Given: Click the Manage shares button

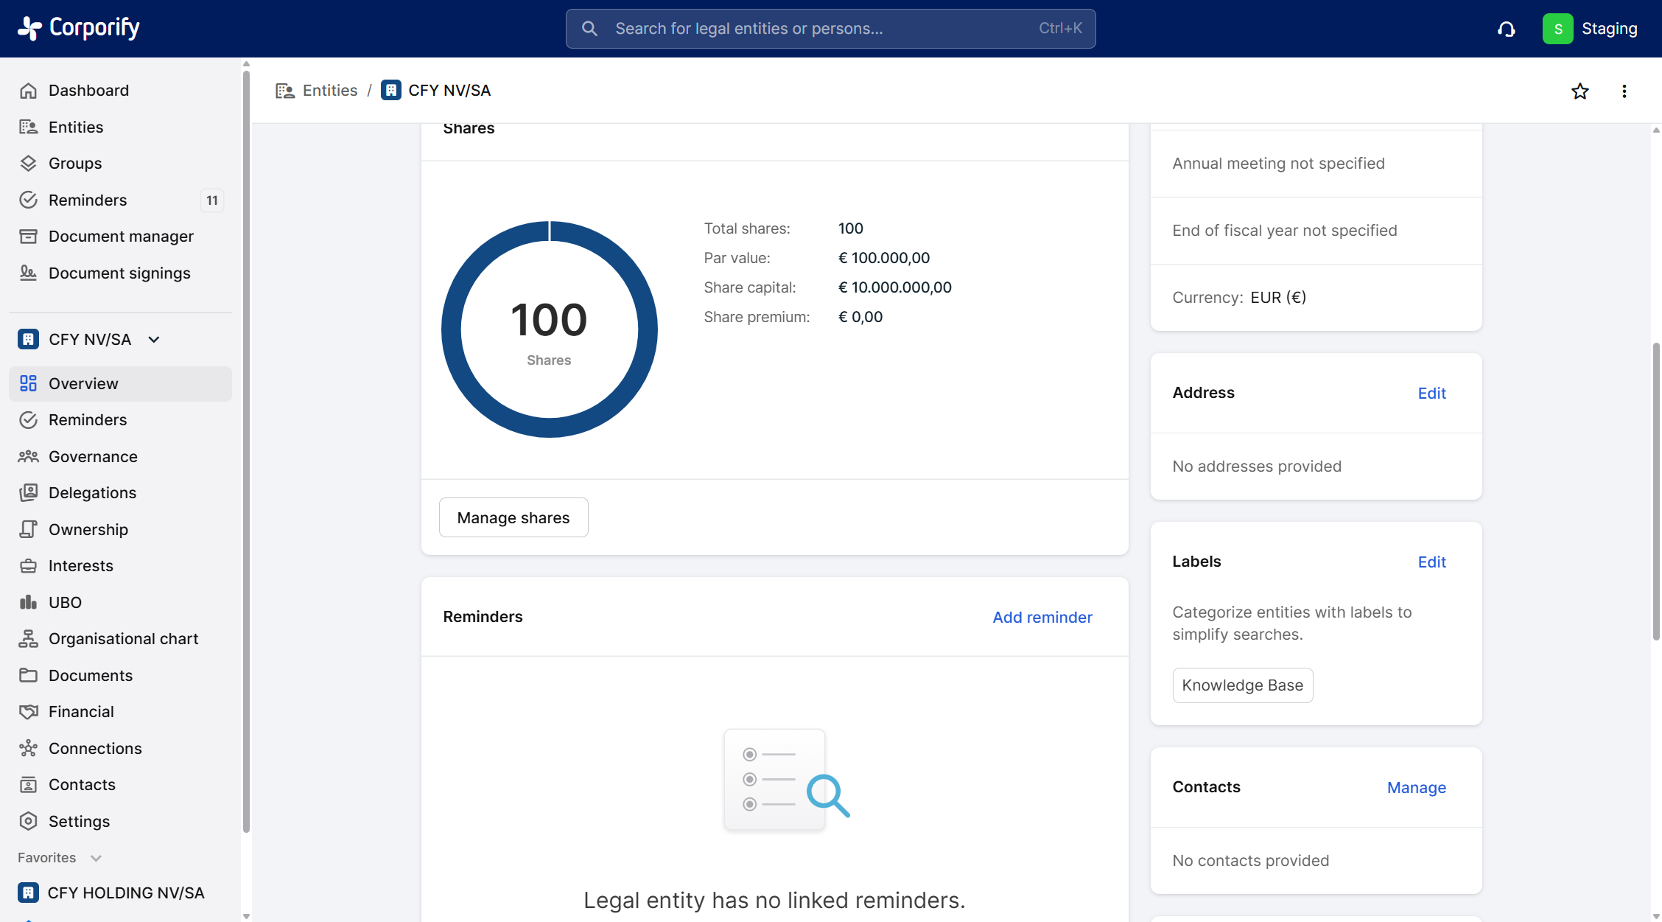Looking at the screenshot, I should click(513, 517).
